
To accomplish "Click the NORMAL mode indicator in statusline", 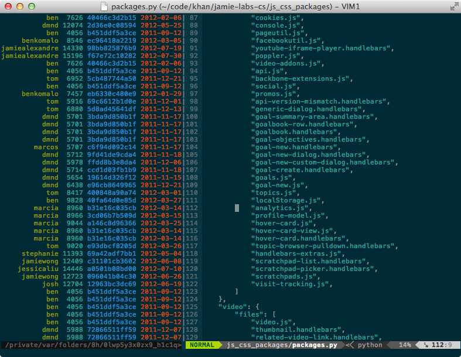I will [x=202, y=345].
